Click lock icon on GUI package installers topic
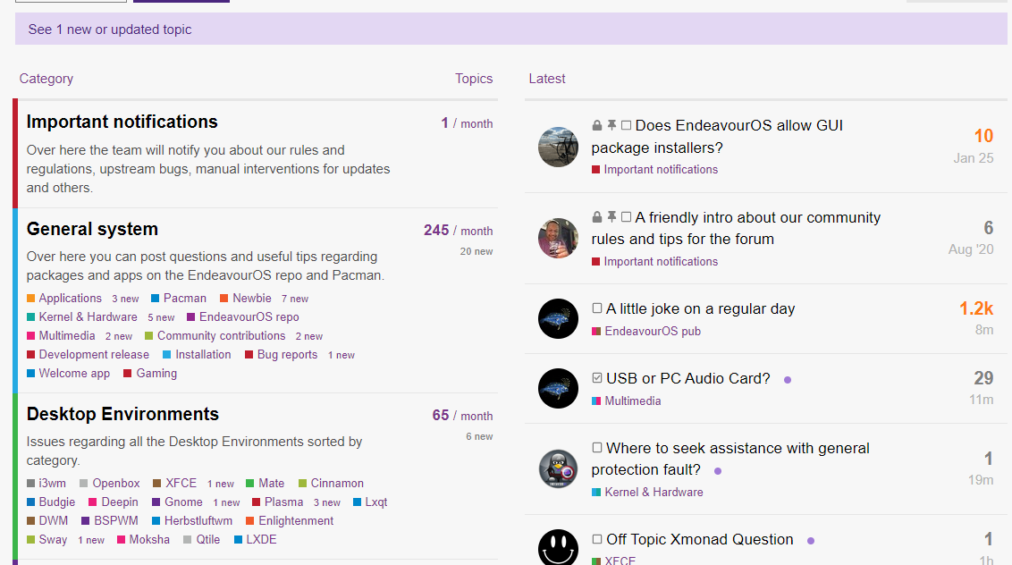The width and height of the screenshot is (1012, 565). 597,125
